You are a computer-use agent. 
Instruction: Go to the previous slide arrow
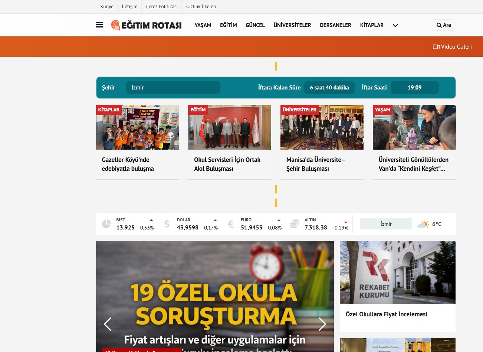point(108,324)
